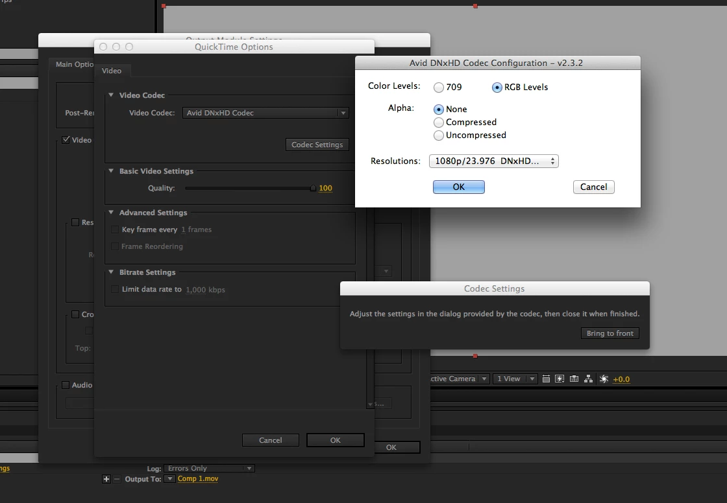
Task: Enable the Resize checkbox
Action: (75, 222)
